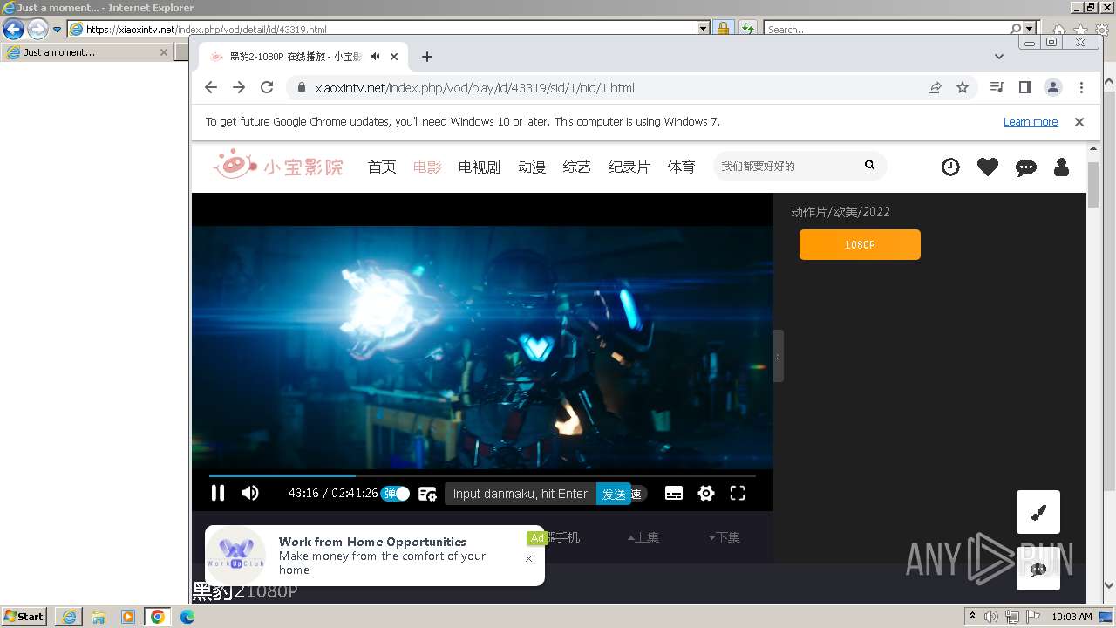Select the 1080P source button
The width and height of the screenshot is (1116, 628).
[860, 244]
